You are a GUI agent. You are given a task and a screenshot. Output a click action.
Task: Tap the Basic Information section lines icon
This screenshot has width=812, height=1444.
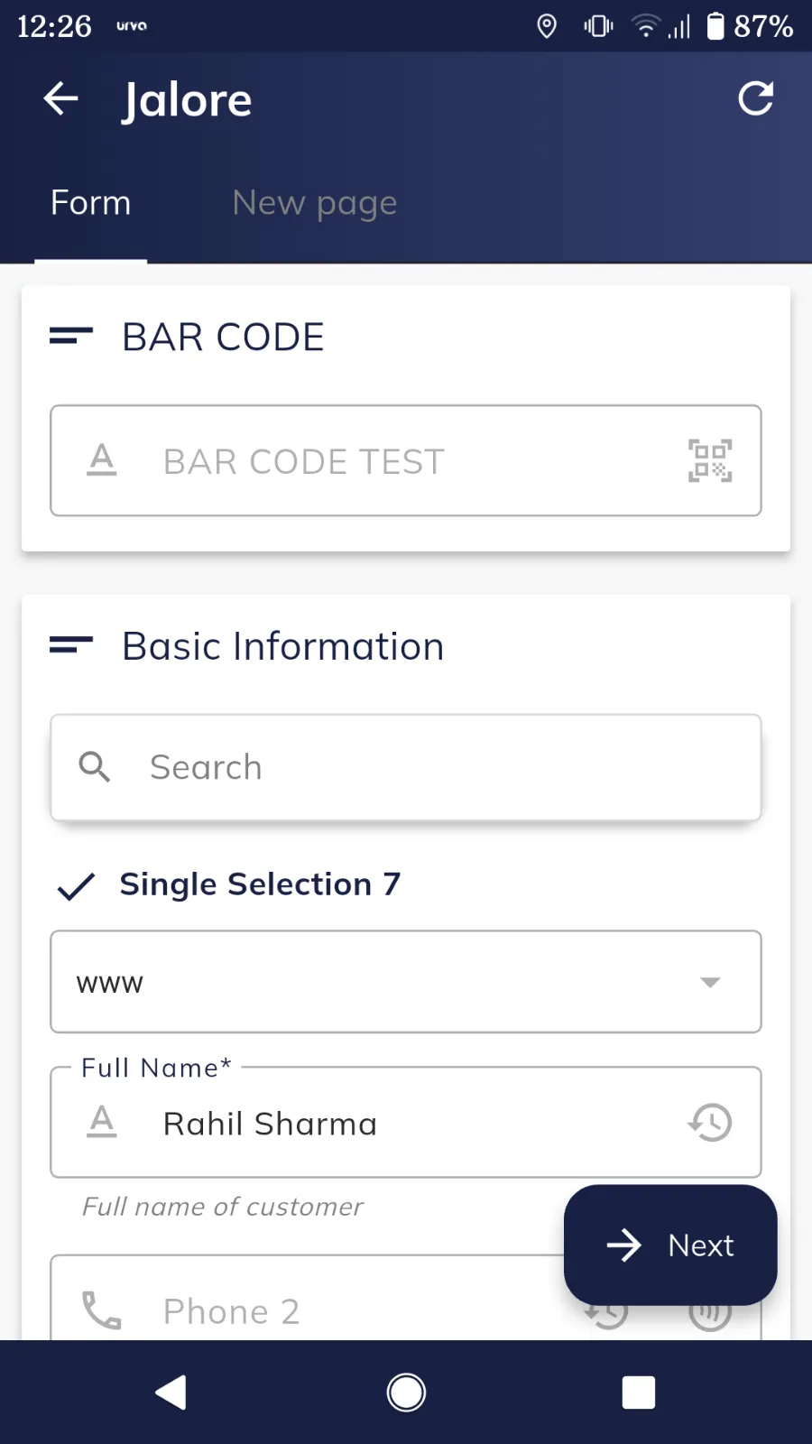coord(71,645)
